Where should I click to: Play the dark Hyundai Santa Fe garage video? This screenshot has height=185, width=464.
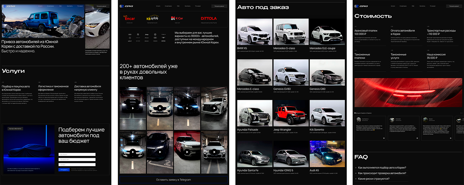[160, 152]
